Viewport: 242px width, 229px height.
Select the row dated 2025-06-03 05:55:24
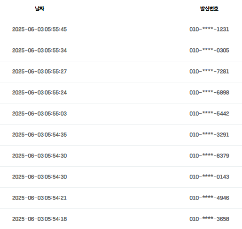coord(121,93)
